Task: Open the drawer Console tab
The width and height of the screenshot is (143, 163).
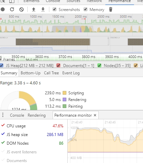Action: 17,115
